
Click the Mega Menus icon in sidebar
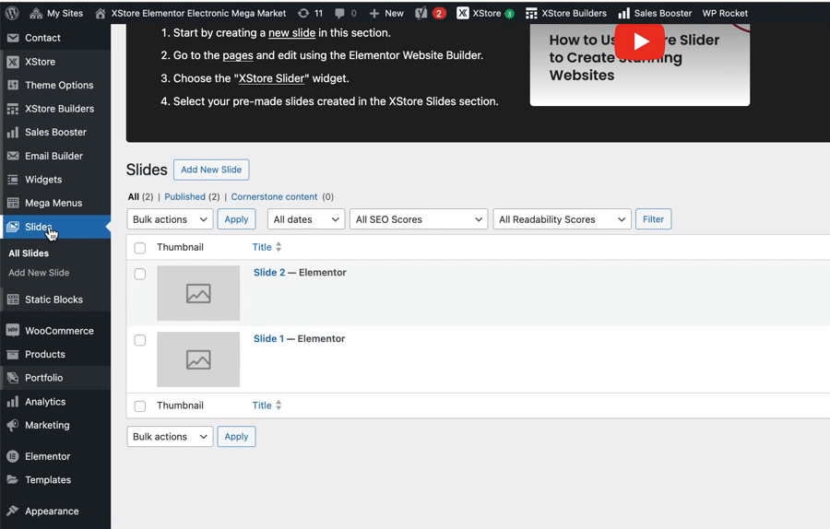point(13,203)
